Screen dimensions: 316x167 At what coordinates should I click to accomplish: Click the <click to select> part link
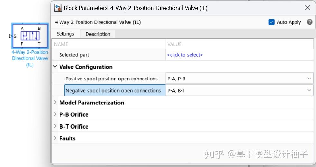tap(185, 55)
